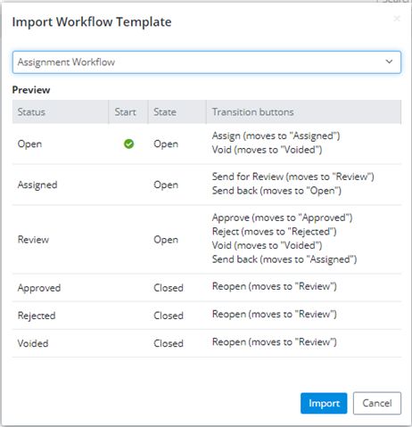
Task: Close the Import Workflow Template dialog
Action: coord(397,19)
